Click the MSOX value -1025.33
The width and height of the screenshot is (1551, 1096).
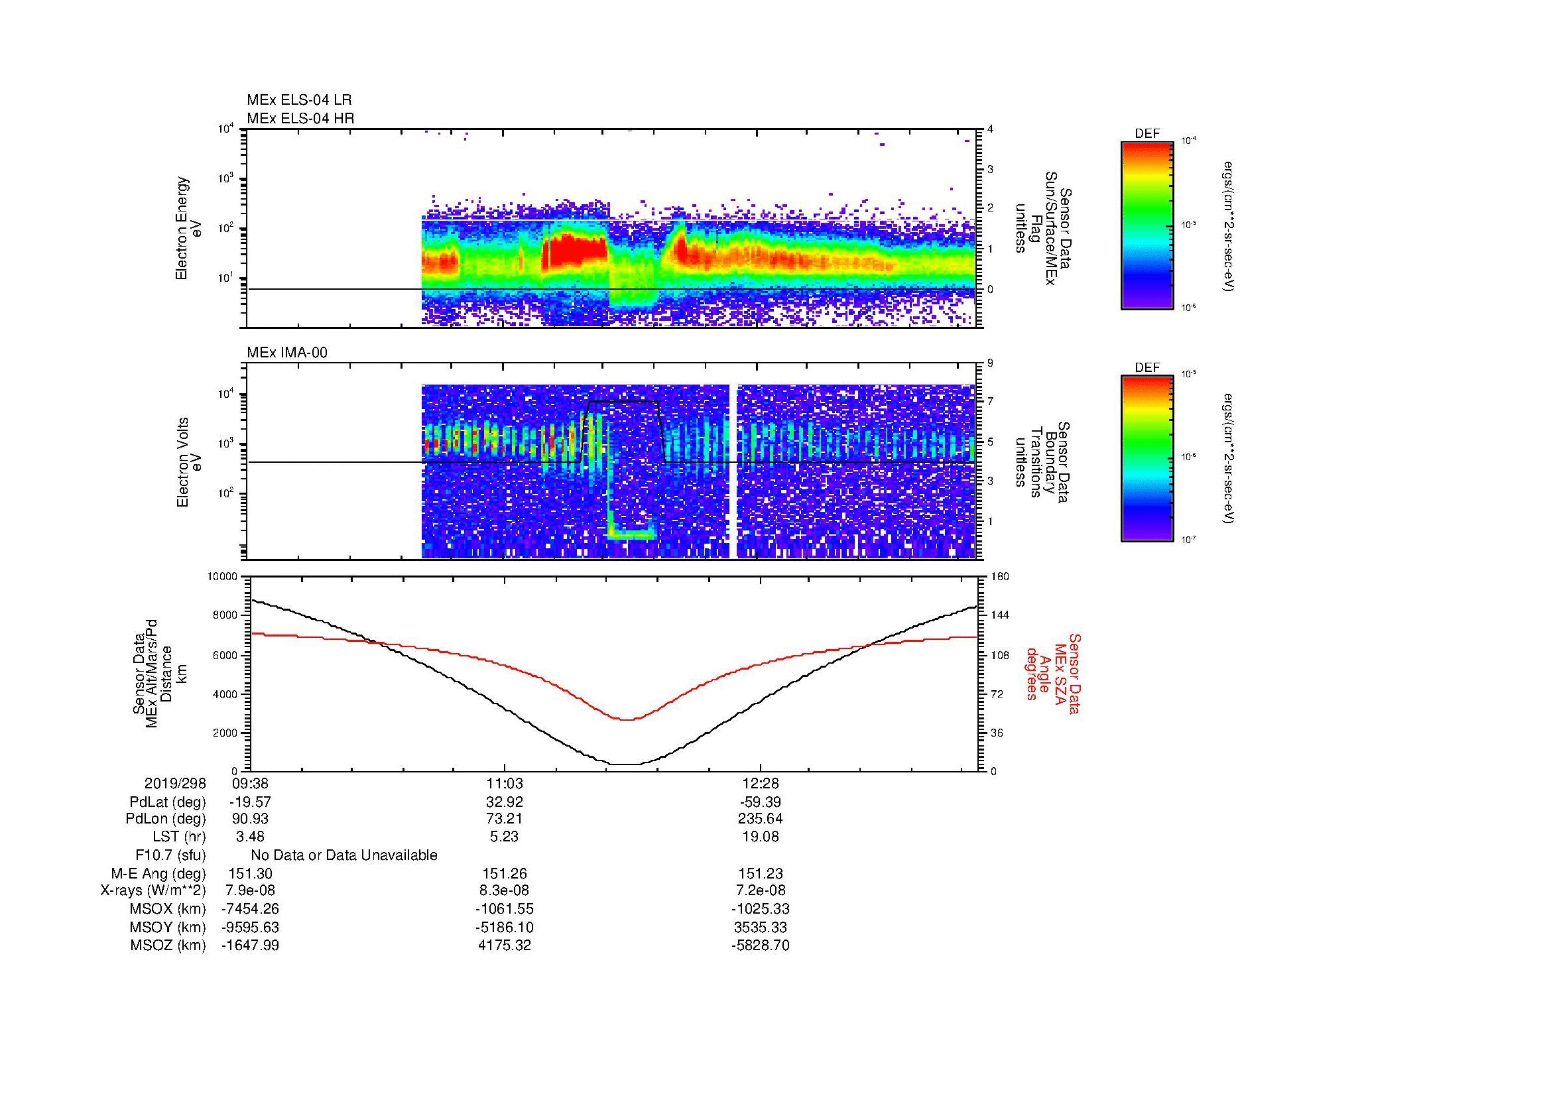point(761,909)
